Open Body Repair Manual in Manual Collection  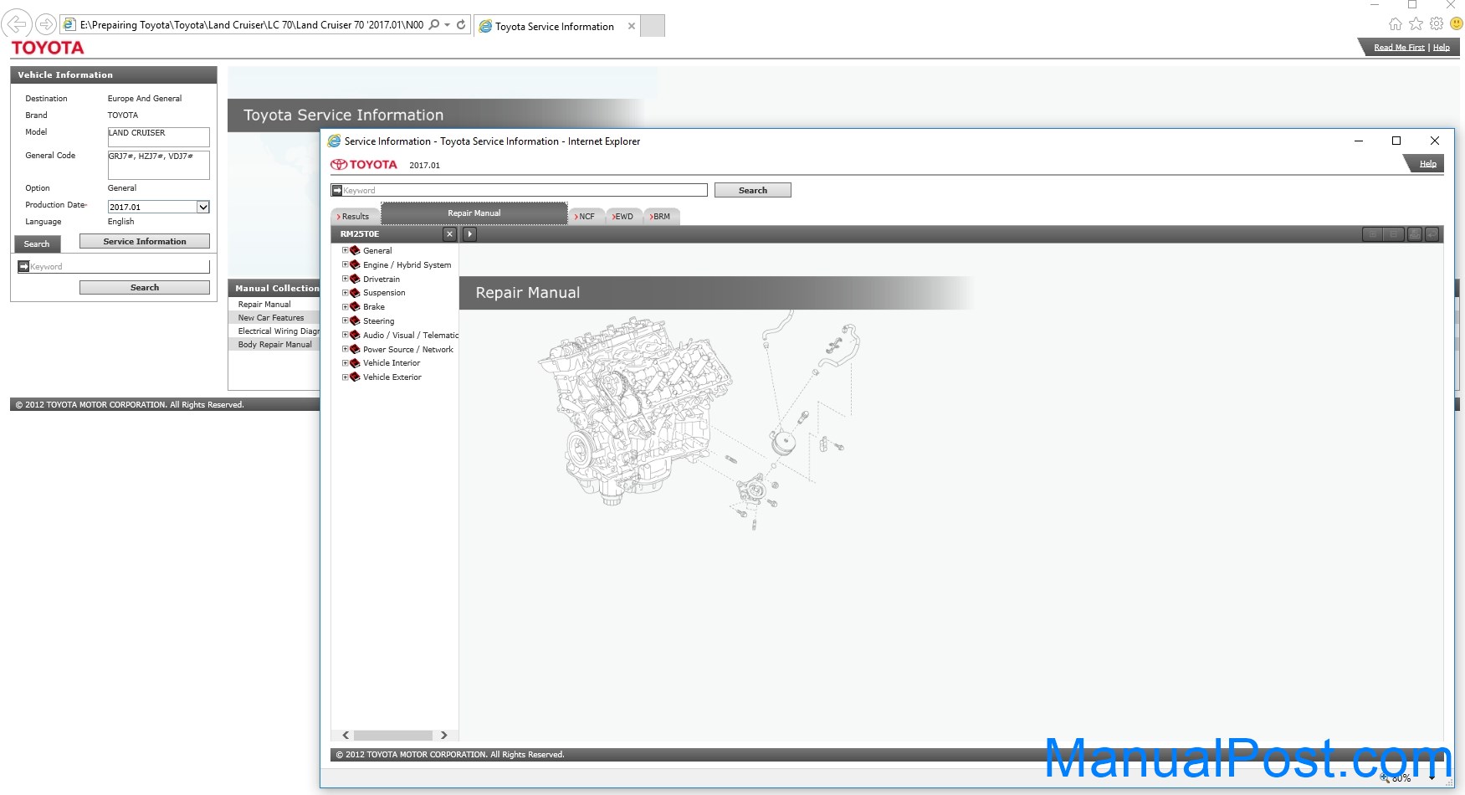coord(274,345)
